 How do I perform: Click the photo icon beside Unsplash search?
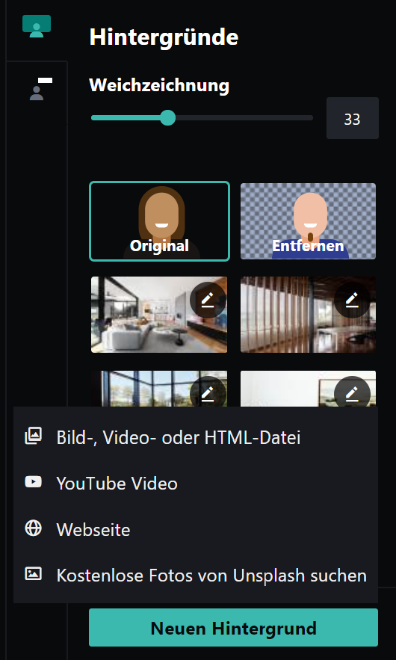point(33,574)
